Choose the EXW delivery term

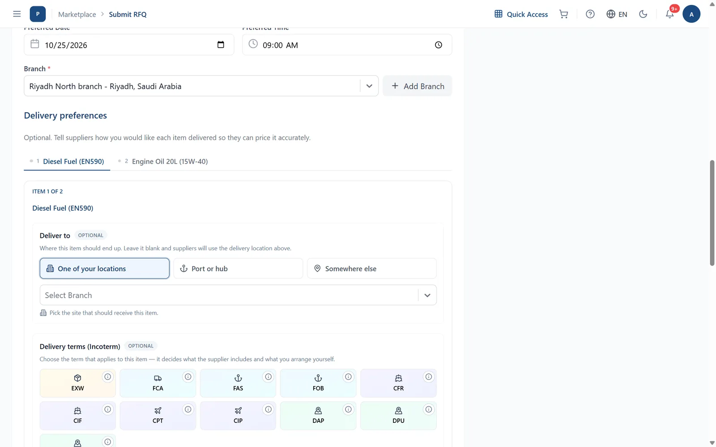click(x=77, y=383)
